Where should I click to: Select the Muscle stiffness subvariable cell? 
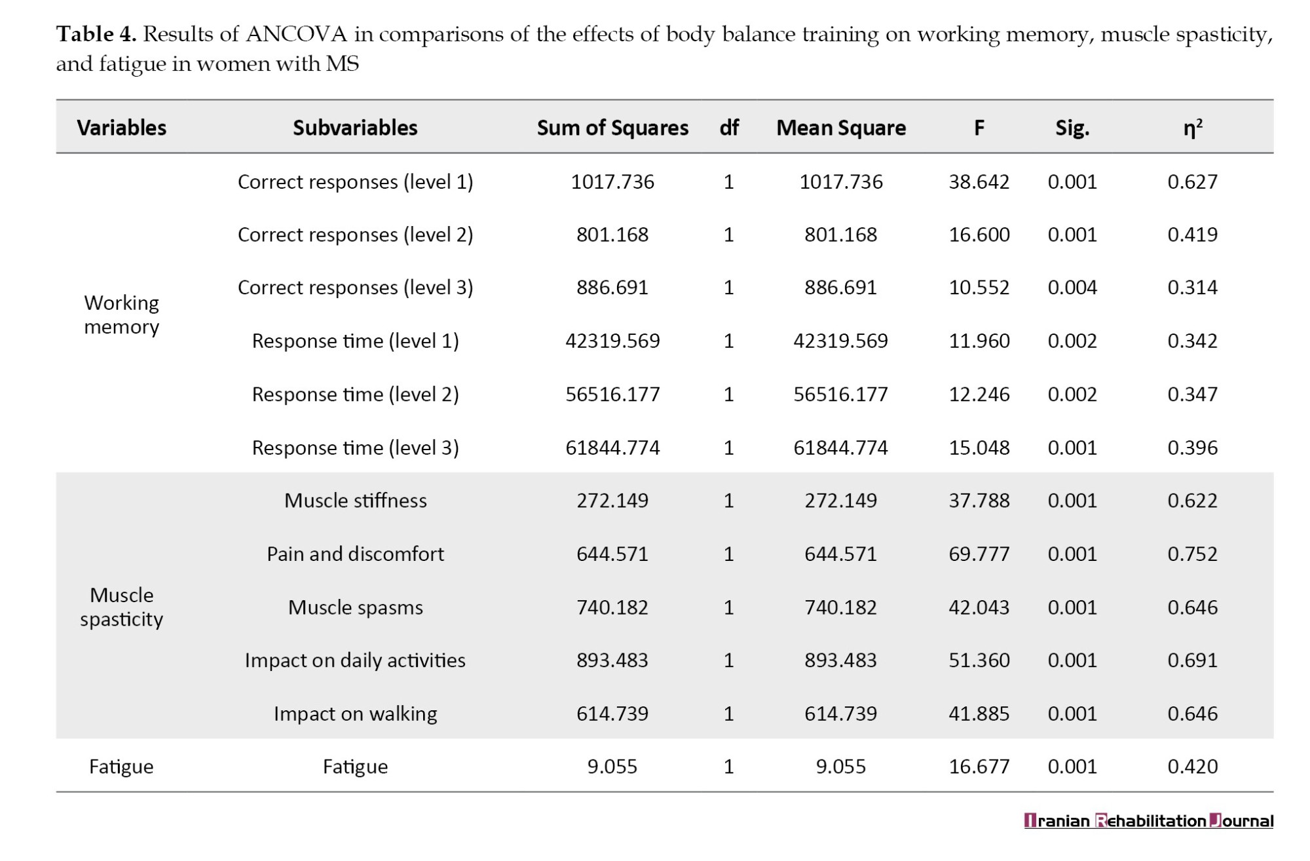pyautogui.click(x=355, y=501)
